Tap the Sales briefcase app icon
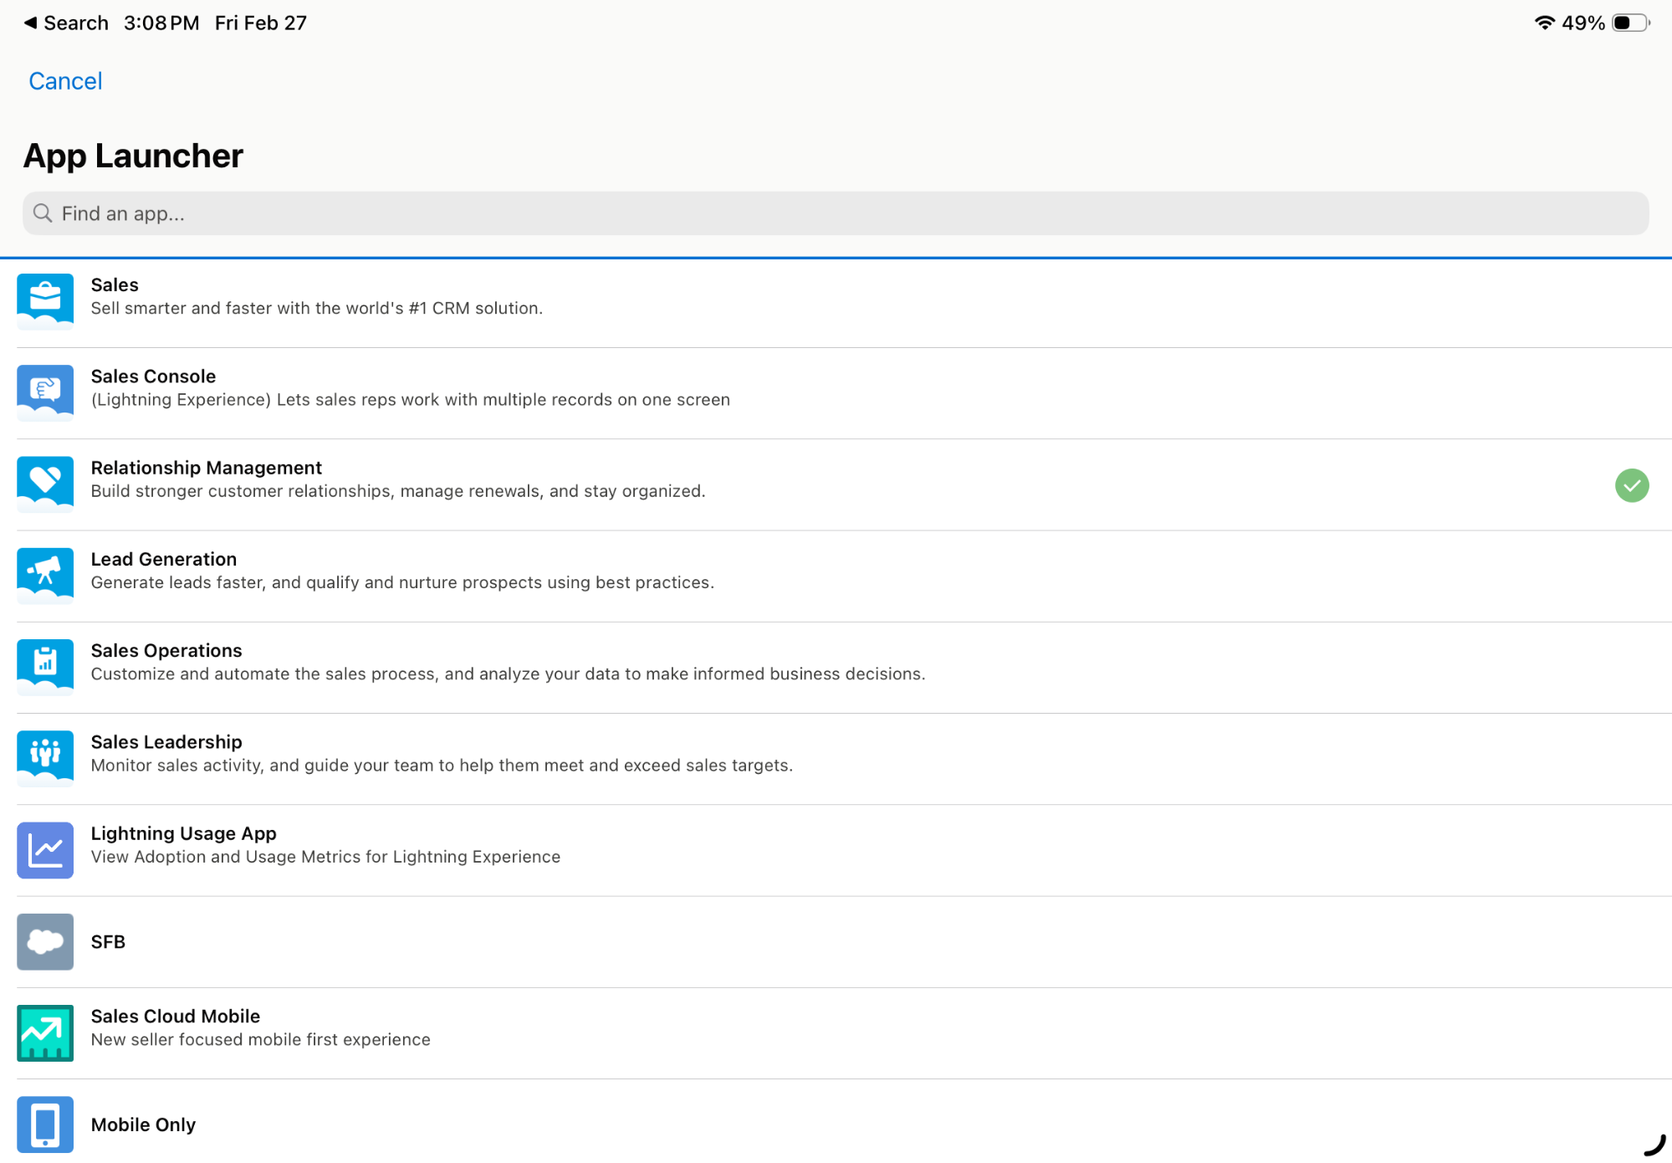The width and height of the screenshot is (1672, 1163). [45, 300]
